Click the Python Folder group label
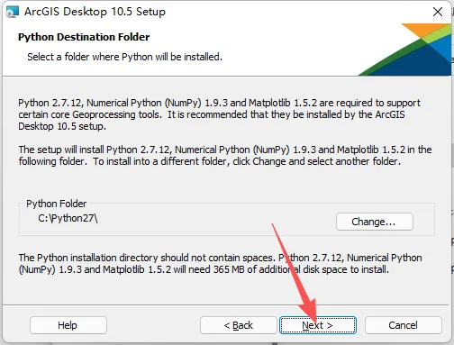The image size is (454, 345). 56,204
